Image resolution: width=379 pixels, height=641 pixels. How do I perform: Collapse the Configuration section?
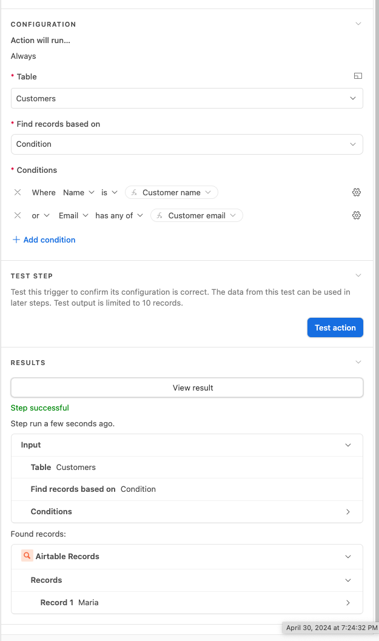358,24
